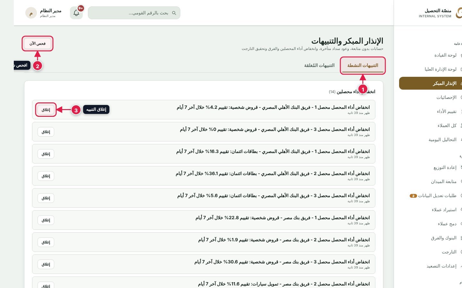462x288 pixels.
Task: Select alert text محصل 2 تمويل سيارات 11.6%
Action: coord(284,284)
